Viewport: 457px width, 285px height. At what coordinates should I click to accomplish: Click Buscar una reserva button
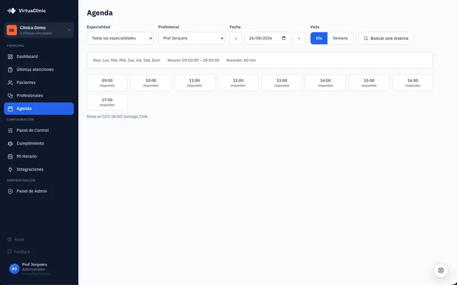tap(386, 38)
